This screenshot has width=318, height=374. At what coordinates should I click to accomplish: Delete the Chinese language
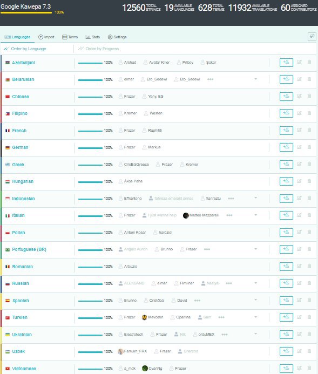click(309, 96)
